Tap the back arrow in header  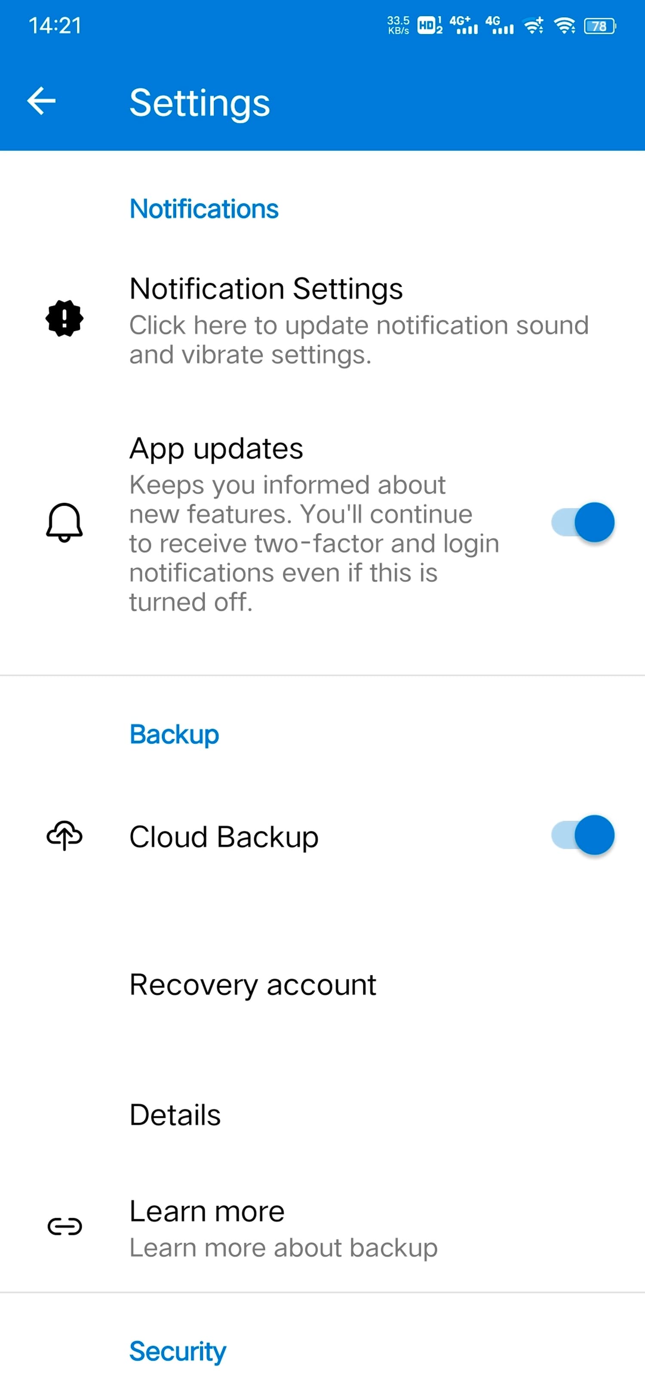point(41,101)
